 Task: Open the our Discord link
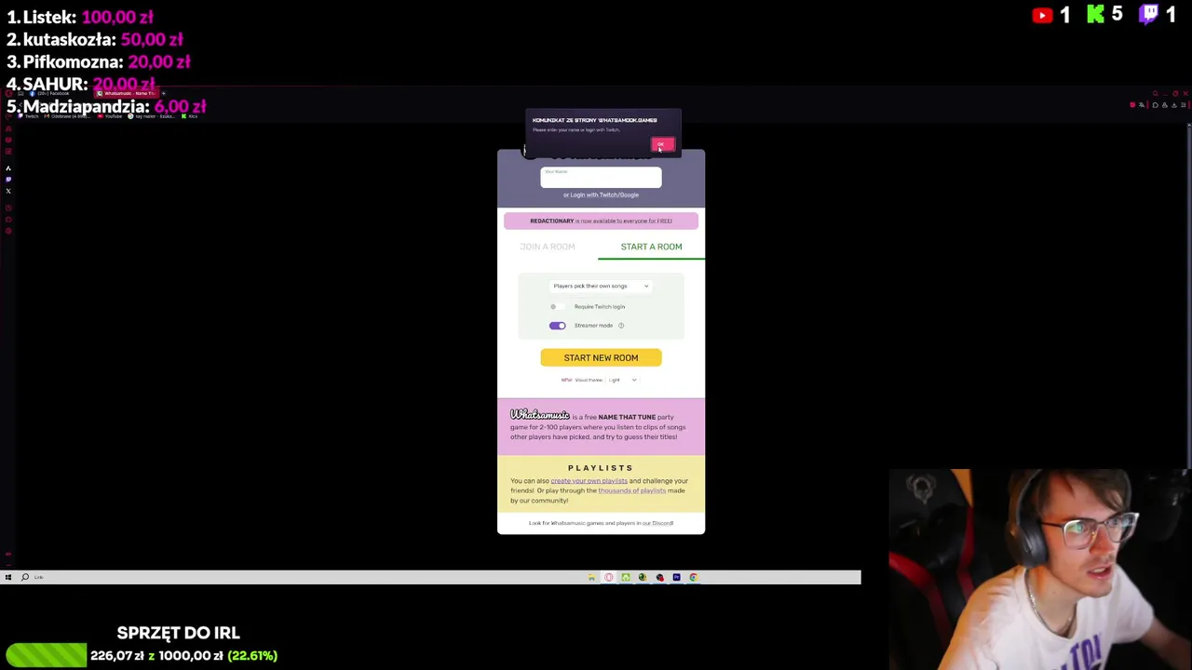[x=657, y=523]
